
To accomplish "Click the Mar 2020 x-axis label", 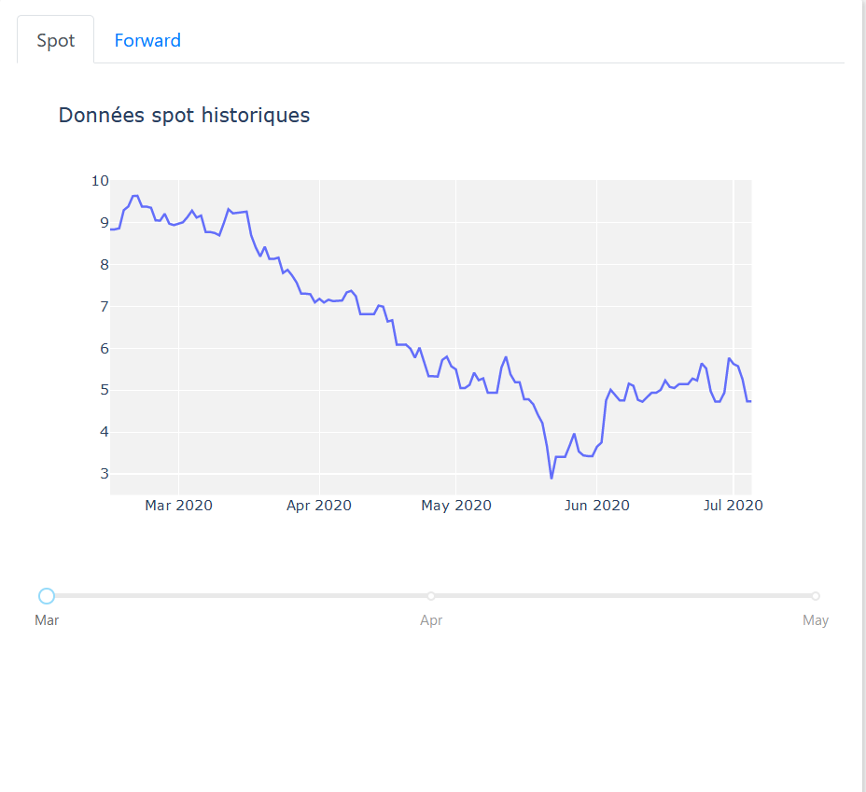I will [178, 506].
